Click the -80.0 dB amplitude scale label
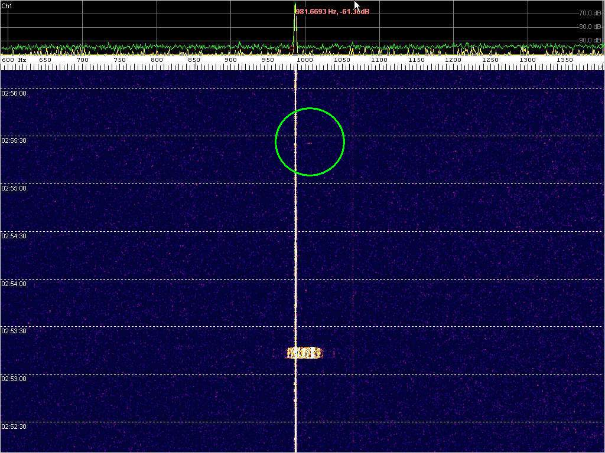 589,27
